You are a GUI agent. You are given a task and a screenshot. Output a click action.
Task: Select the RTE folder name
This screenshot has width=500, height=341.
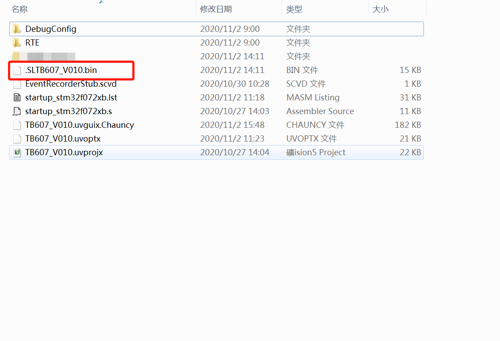point(32,43)
